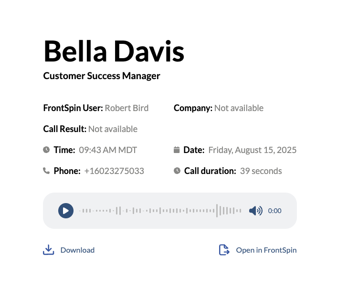Download the recording via Download link
This screenshot has width=337, height=297.
tap(77, 250)
